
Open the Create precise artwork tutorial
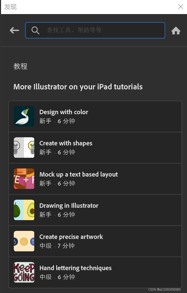95,241
